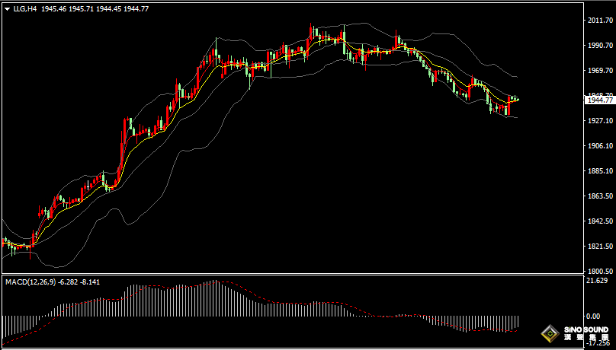Click the 1842.50 price axis label
The image size is (616, 350).
click(x=598, y=221)
